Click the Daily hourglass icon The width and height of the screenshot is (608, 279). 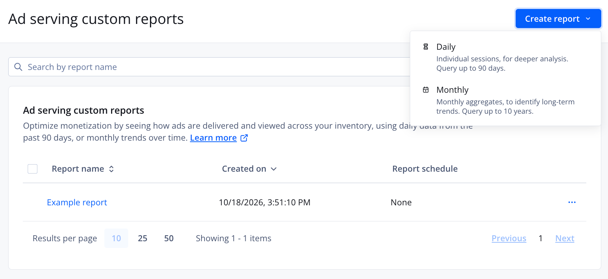(426, 47)
